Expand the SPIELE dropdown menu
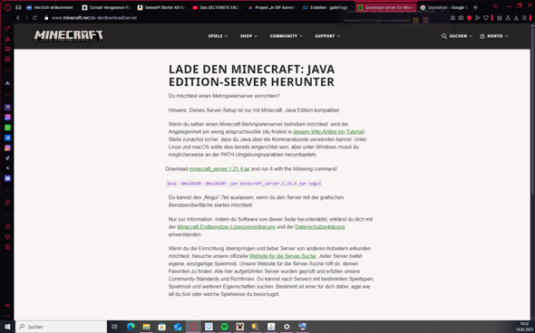Screen dimensions: 535x333 [218, 36]
